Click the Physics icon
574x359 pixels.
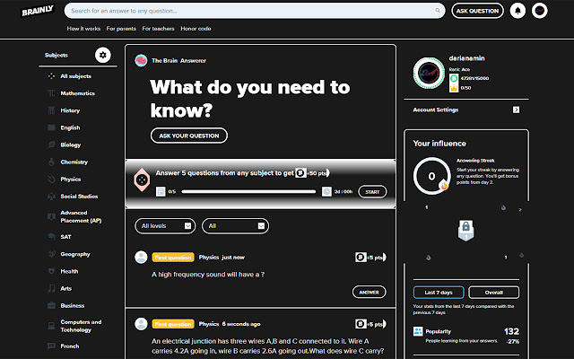coord(52,179)
